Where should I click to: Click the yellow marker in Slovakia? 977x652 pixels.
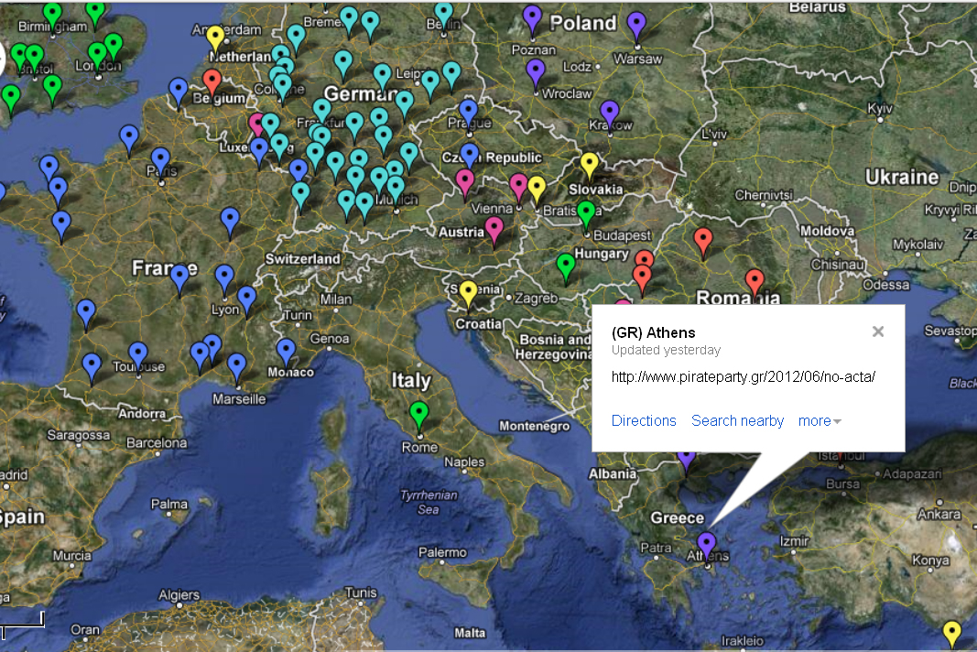pos(590,164)
